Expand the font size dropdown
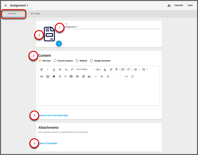The width and height of the screenshot is (198, 155). click(99, 69)
